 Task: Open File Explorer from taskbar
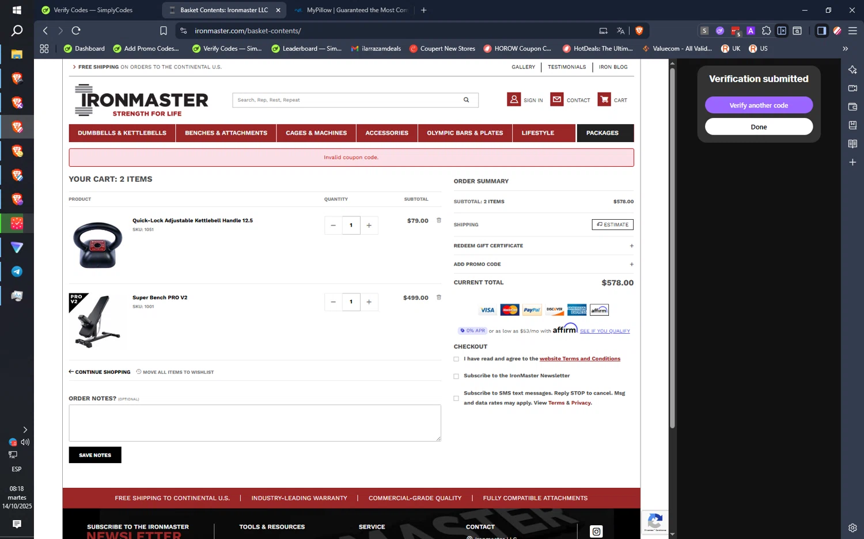[x=17, y=54]
